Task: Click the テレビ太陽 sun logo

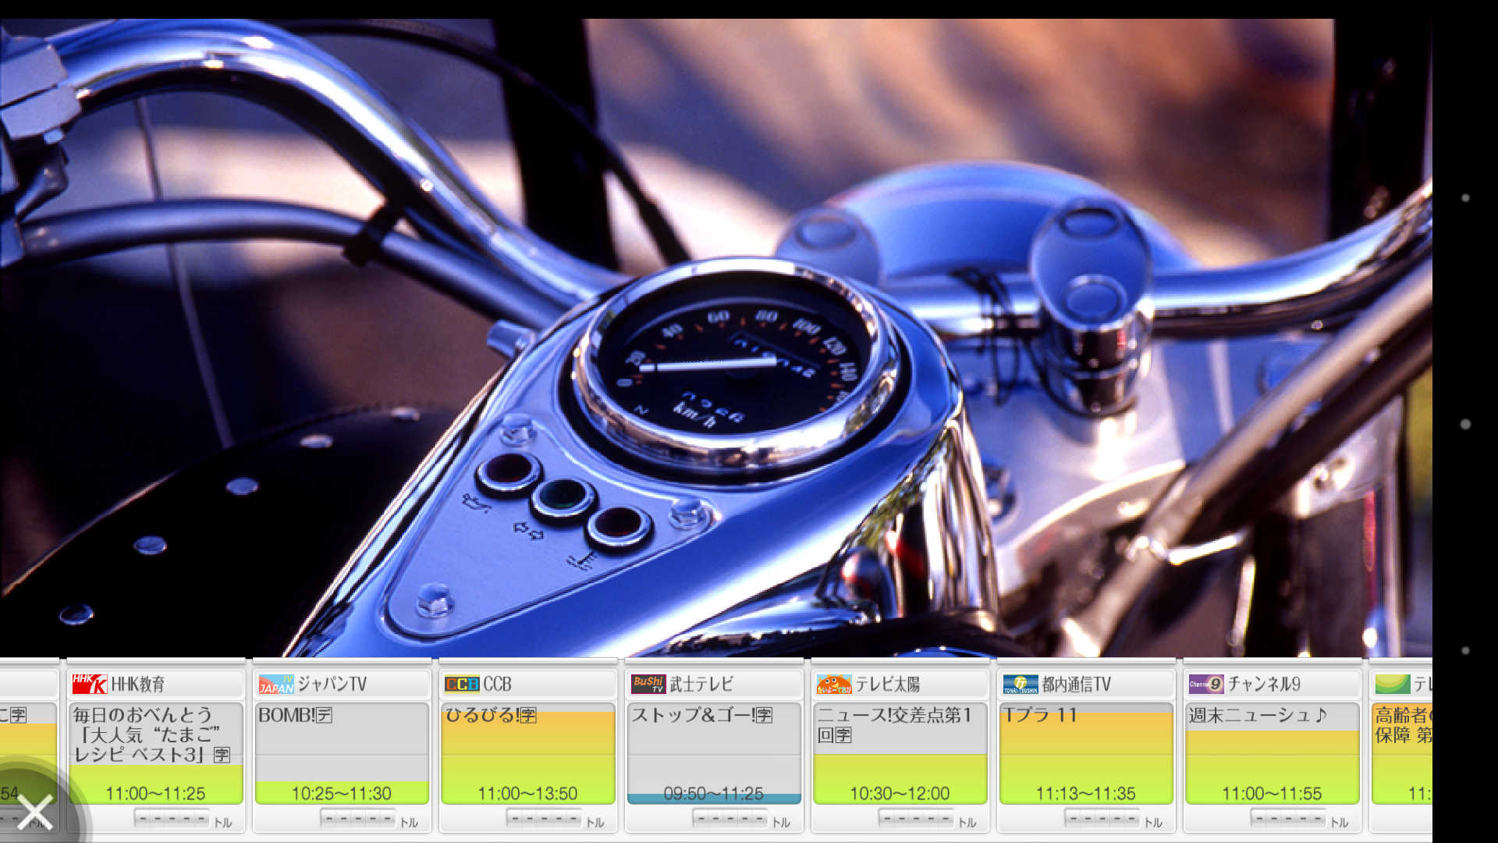Action: click(x=833, y=684)
